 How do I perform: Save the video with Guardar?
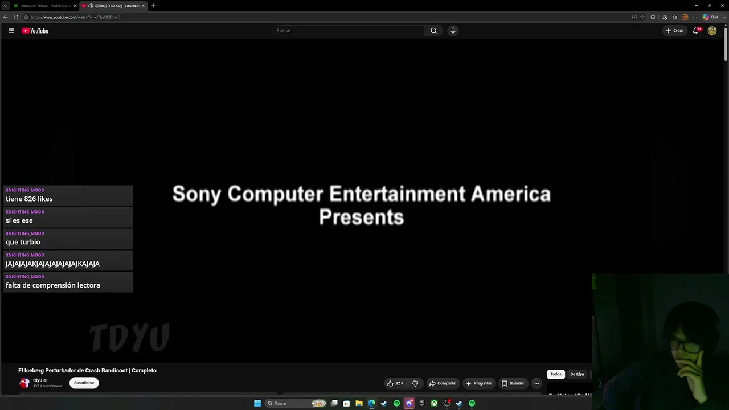click(513, 383)
